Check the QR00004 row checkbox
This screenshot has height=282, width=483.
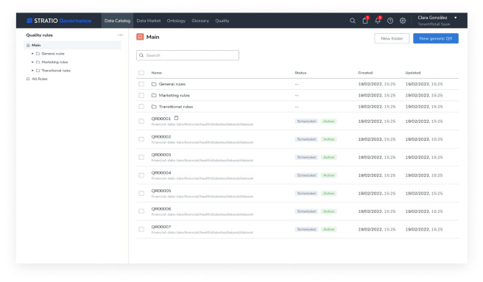[x=141, y=175]
